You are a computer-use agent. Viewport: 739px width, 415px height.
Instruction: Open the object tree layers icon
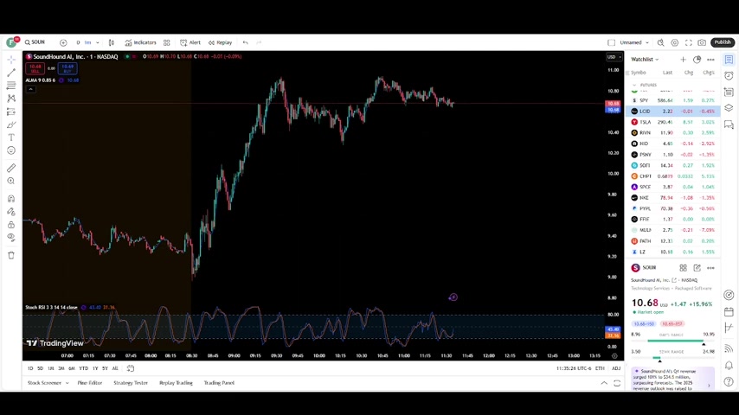point(729,108)
